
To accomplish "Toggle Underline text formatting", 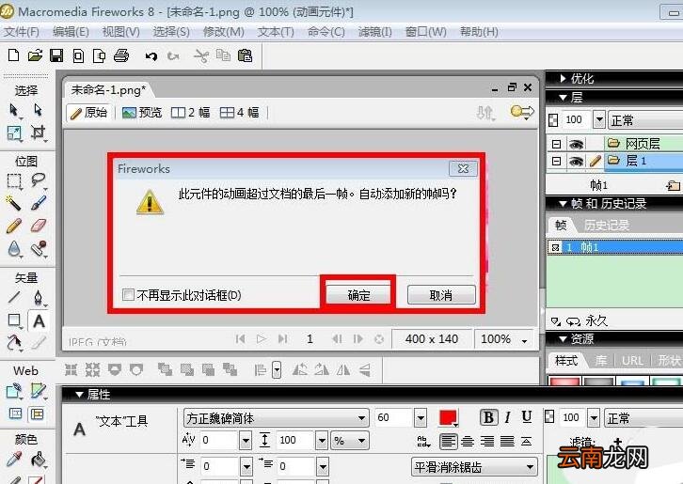I will [527, 417].
